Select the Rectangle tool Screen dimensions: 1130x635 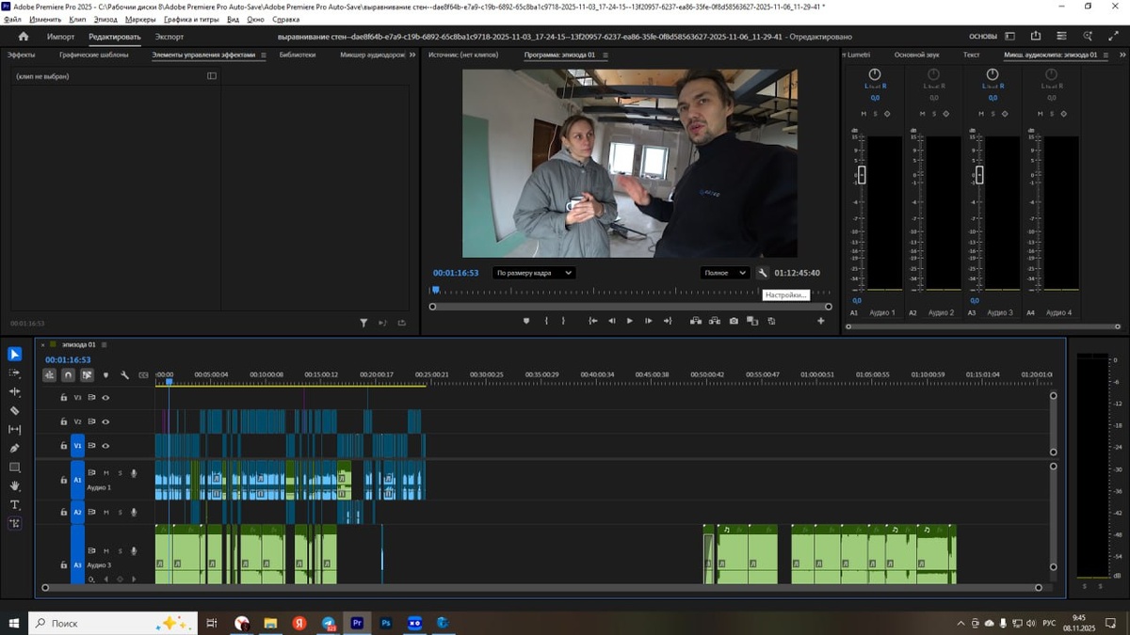click(x=14, y=468)
